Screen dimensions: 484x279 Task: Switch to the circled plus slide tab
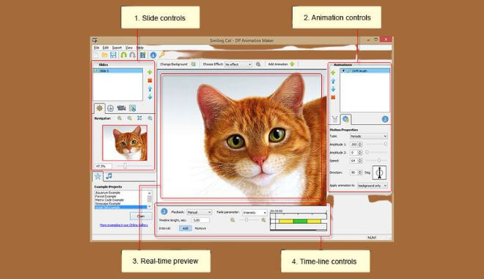click(110, 108)
